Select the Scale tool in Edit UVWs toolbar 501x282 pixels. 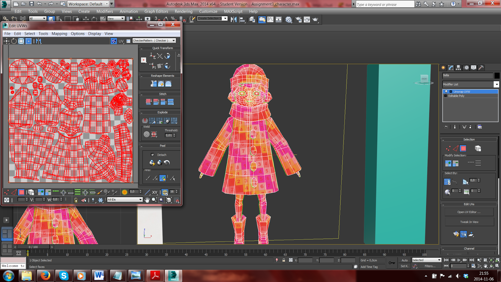tap(21, 41)
